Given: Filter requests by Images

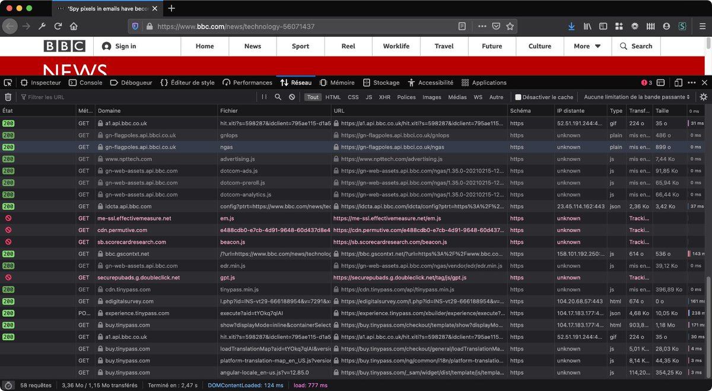Looking at the screenshot, I should tap(432, 97).
